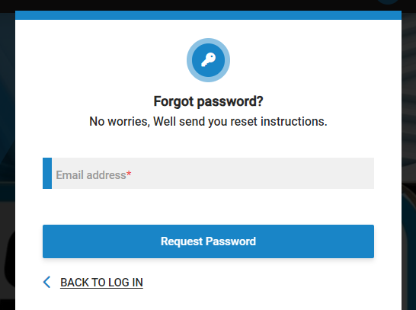
Task: Open the BACK TO LOG IN link
Action: pyautogui.click(x=101, y=283)
